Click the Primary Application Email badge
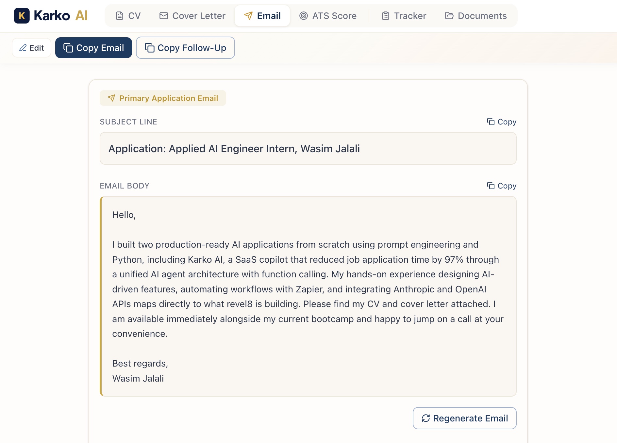Screen dimensions: 617x443 coord(163,98)
